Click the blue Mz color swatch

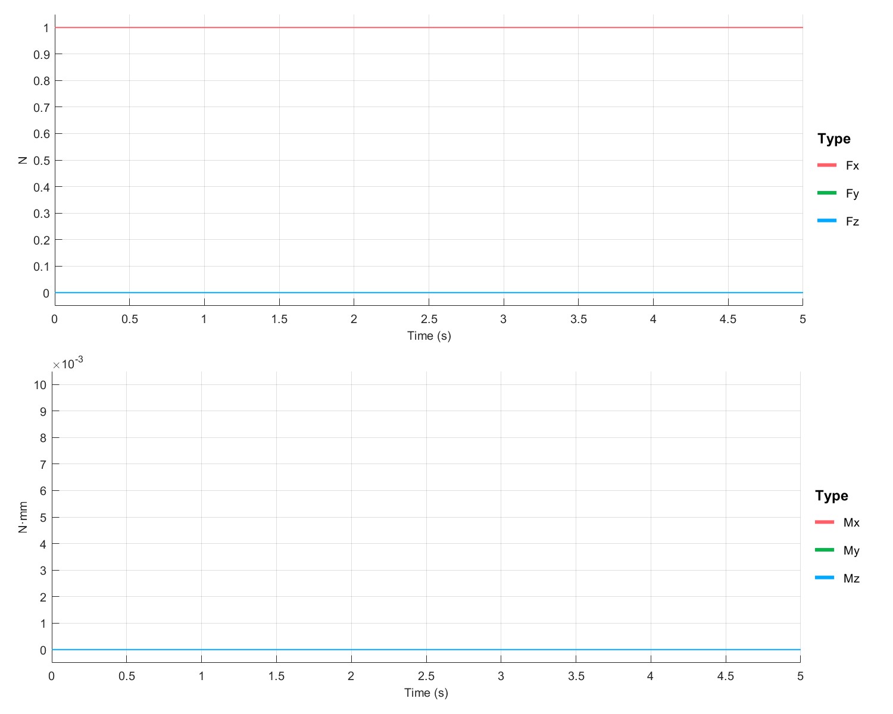point(825,578)
